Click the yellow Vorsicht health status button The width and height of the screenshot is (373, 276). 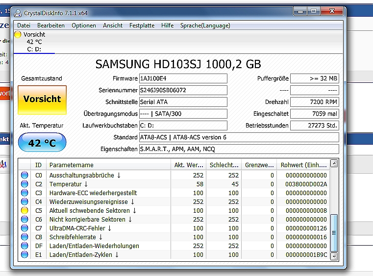point(42,100)
